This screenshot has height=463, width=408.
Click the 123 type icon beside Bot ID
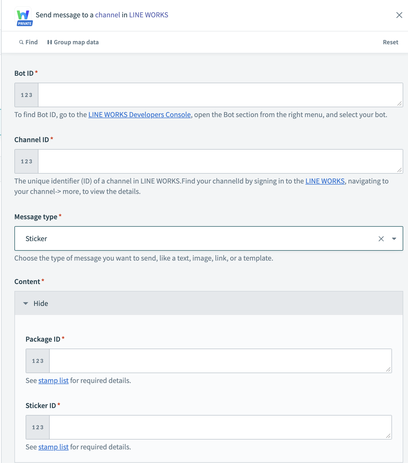(x=26, y=95)
